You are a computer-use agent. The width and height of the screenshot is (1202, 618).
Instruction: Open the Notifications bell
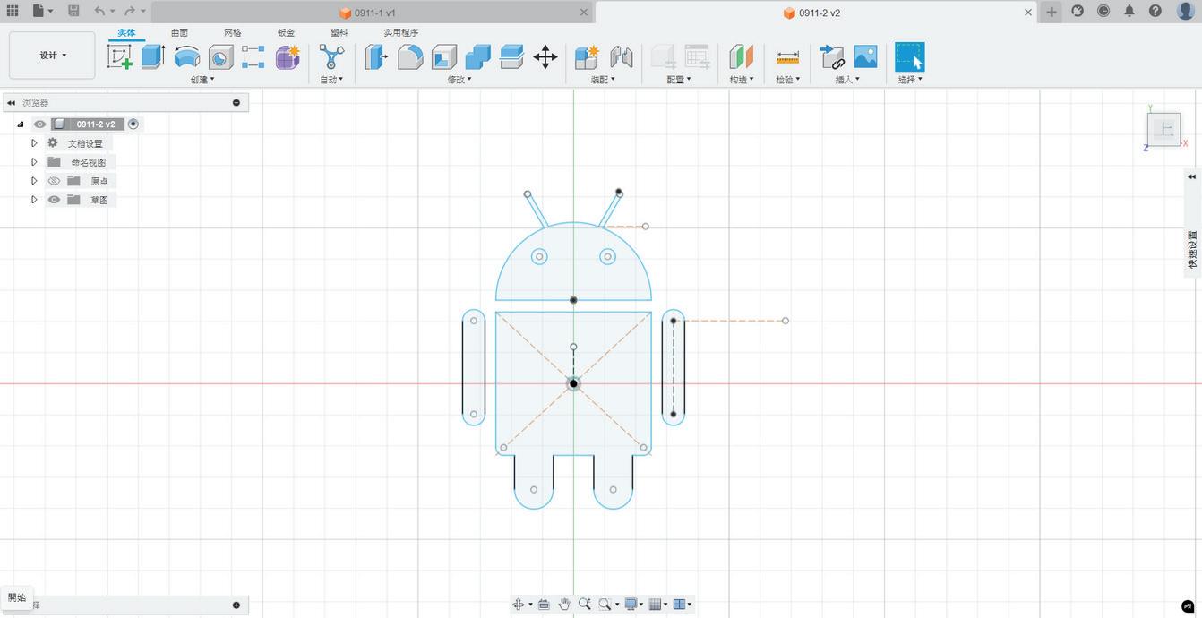pos(1129,11)
